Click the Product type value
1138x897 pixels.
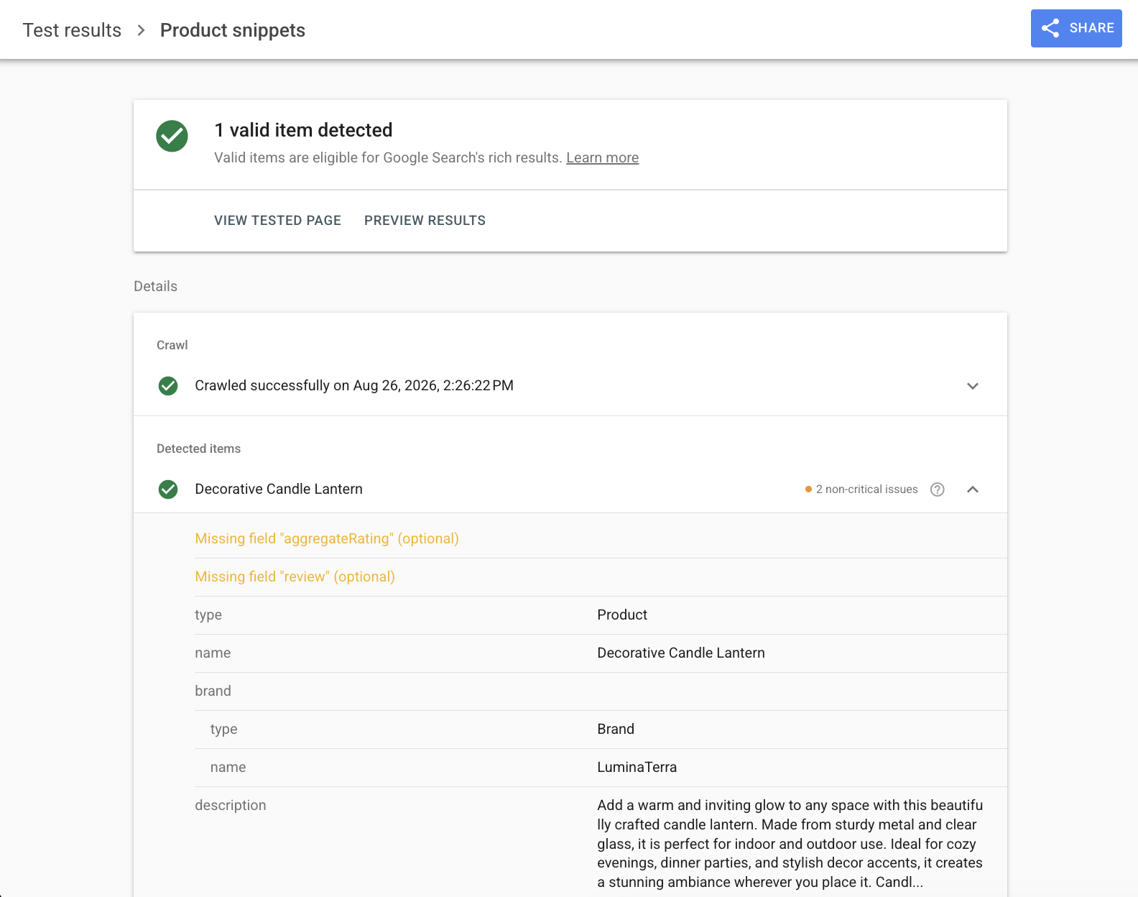coord(622,615)
